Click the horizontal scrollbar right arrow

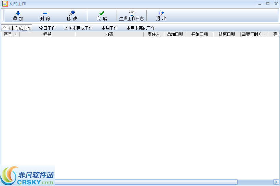276,182
